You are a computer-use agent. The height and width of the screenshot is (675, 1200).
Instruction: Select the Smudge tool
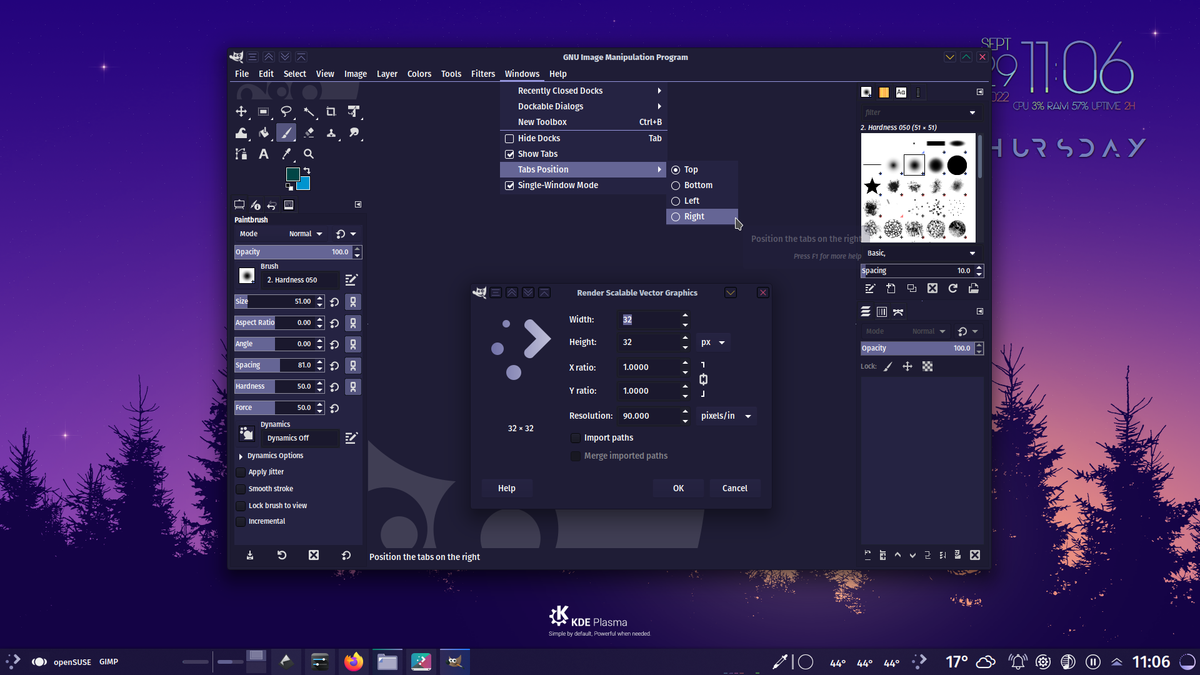354,132
